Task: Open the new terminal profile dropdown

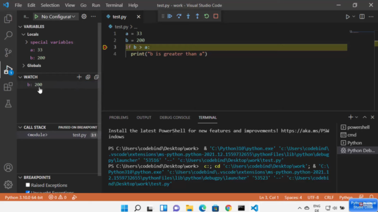Action: coord(357,117)
